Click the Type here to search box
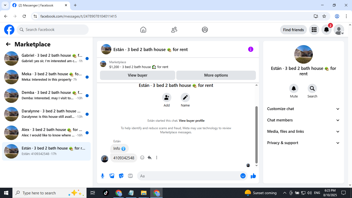 pyautogui.click(x=49, y=193)
